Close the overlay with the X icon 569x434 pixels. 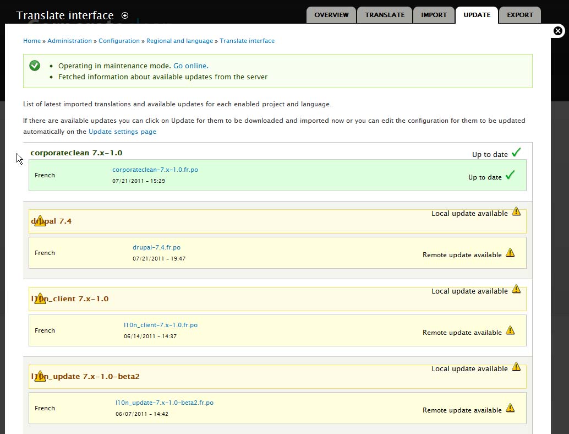click(x=558, y=31)
